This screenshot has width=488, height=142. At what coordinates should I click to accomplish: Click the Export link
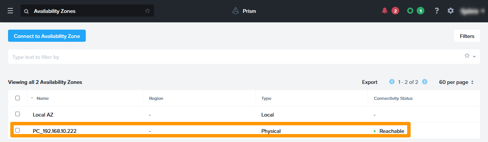pos(370,82)
